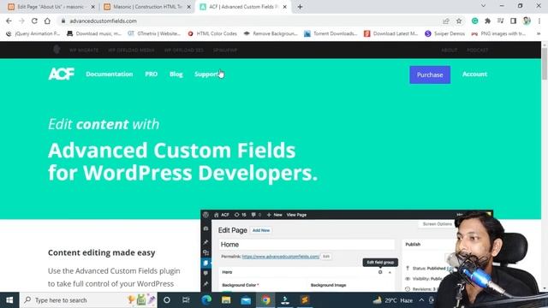Open Download Latest M... bookmark

(390, 33)
